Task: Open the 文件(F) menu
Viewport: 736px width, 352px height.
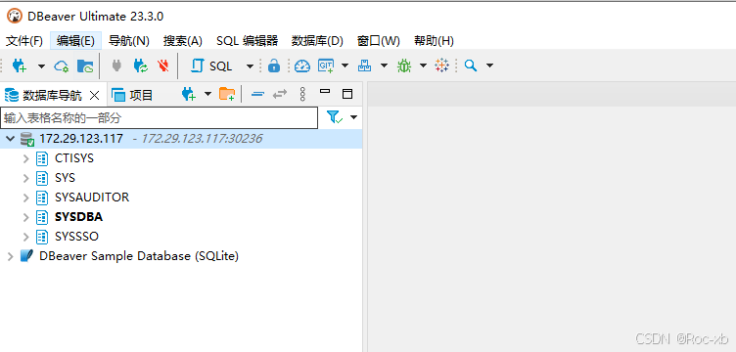Action: [24, 41]
